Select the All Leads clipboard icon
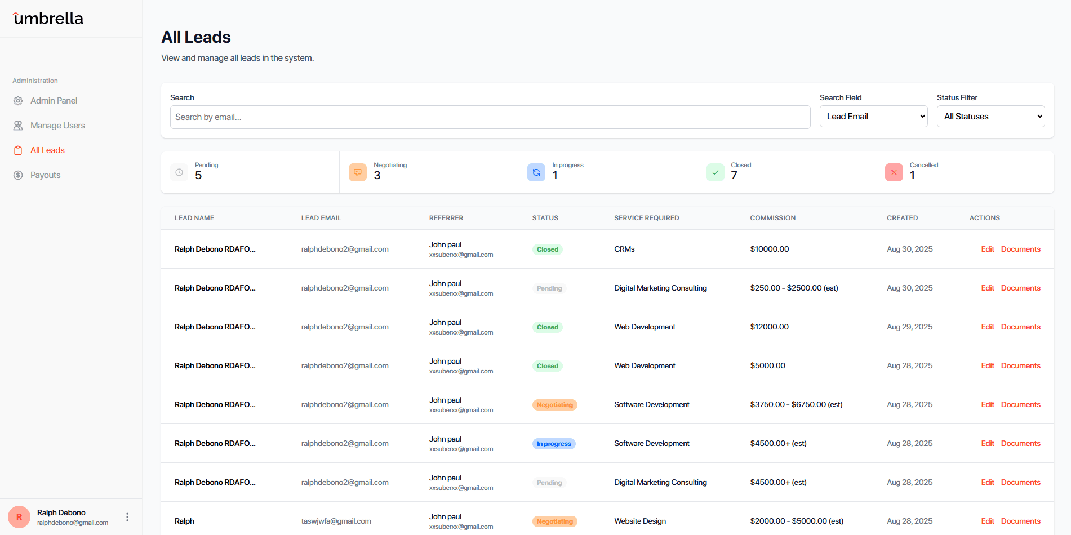Image resolution: width=1071 pixels, height=535 pixels. (x=18, y=150)
